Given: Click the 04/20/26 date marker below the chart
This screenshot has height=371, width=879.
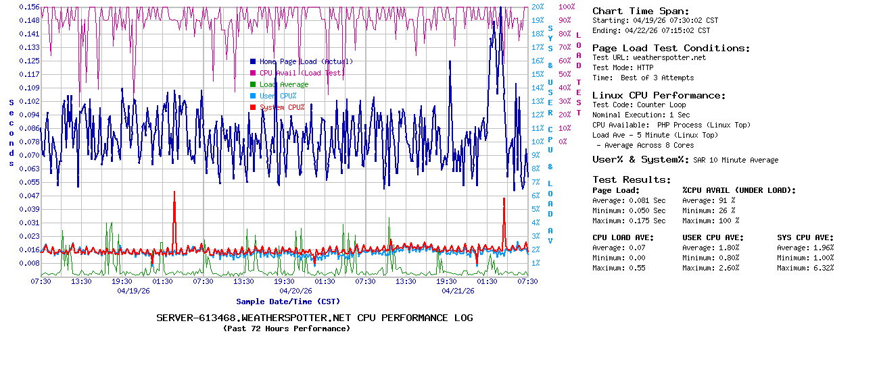Looking at the screenshot, I should pos(296,291).
